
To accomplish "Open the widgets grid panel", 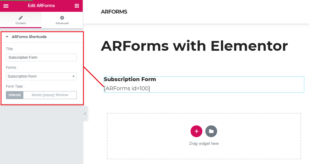I will click(x=77, y=6).
